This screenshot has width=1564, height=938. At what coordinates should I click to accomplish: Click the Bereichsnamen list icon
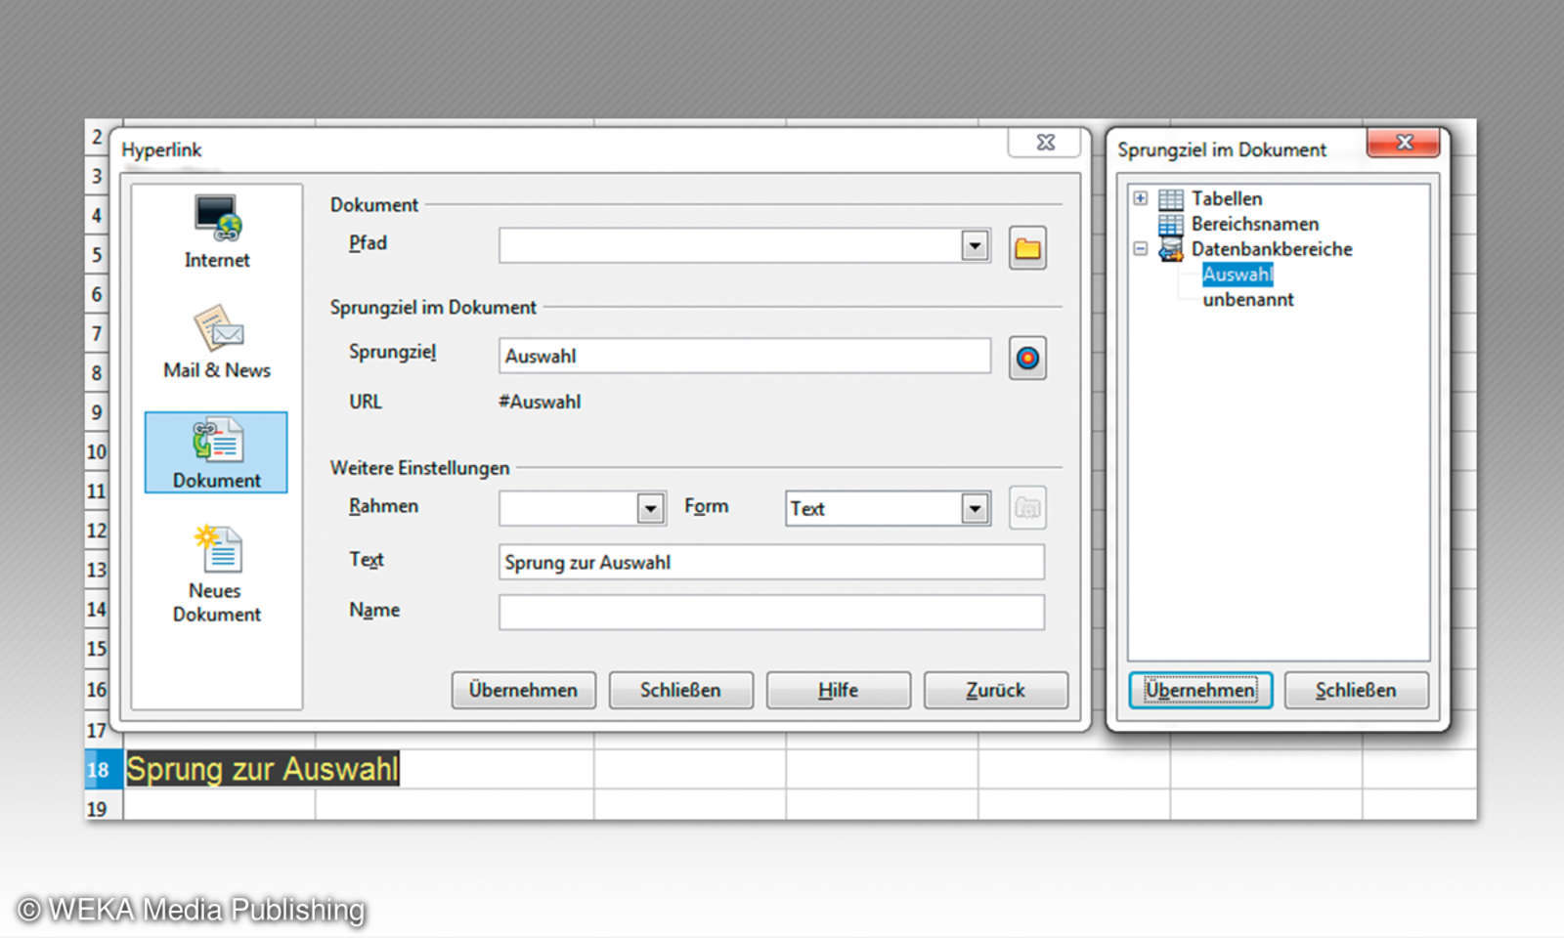[1169, 224]
